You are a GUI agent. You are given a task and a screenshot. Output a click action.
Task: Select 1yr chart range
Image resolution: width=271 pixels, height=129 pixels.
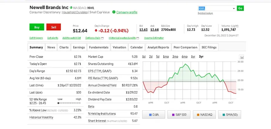[193, 57]
